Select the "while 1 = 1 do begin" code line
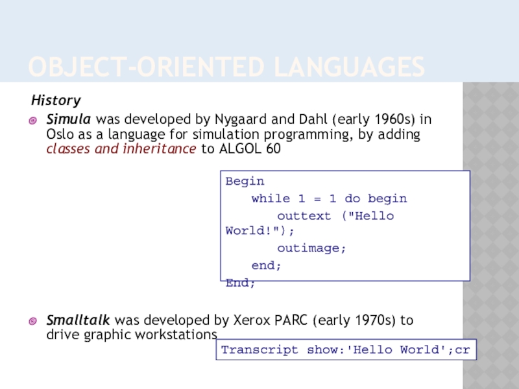519x389 pixels. pos(329,198)
